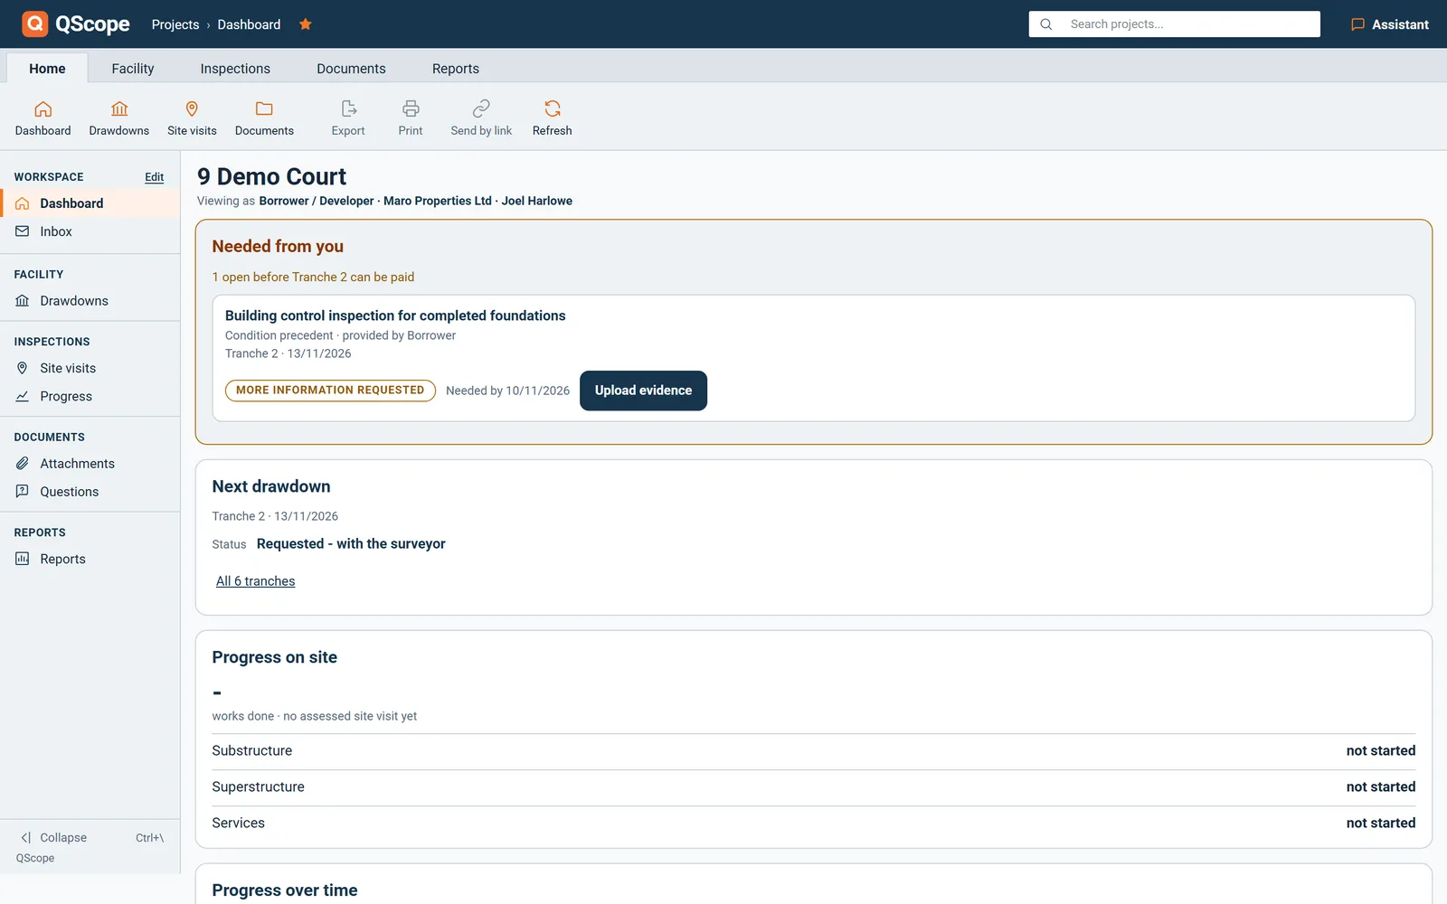Go to Site visits in sidebar
The height and width of the screenshot is (904, 1447).
90,368
